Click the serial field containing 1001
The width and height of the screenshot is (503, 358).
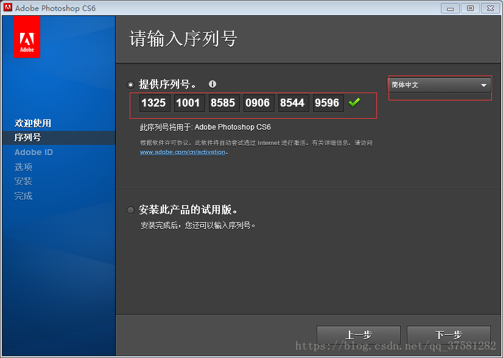[x=189, y=103]
